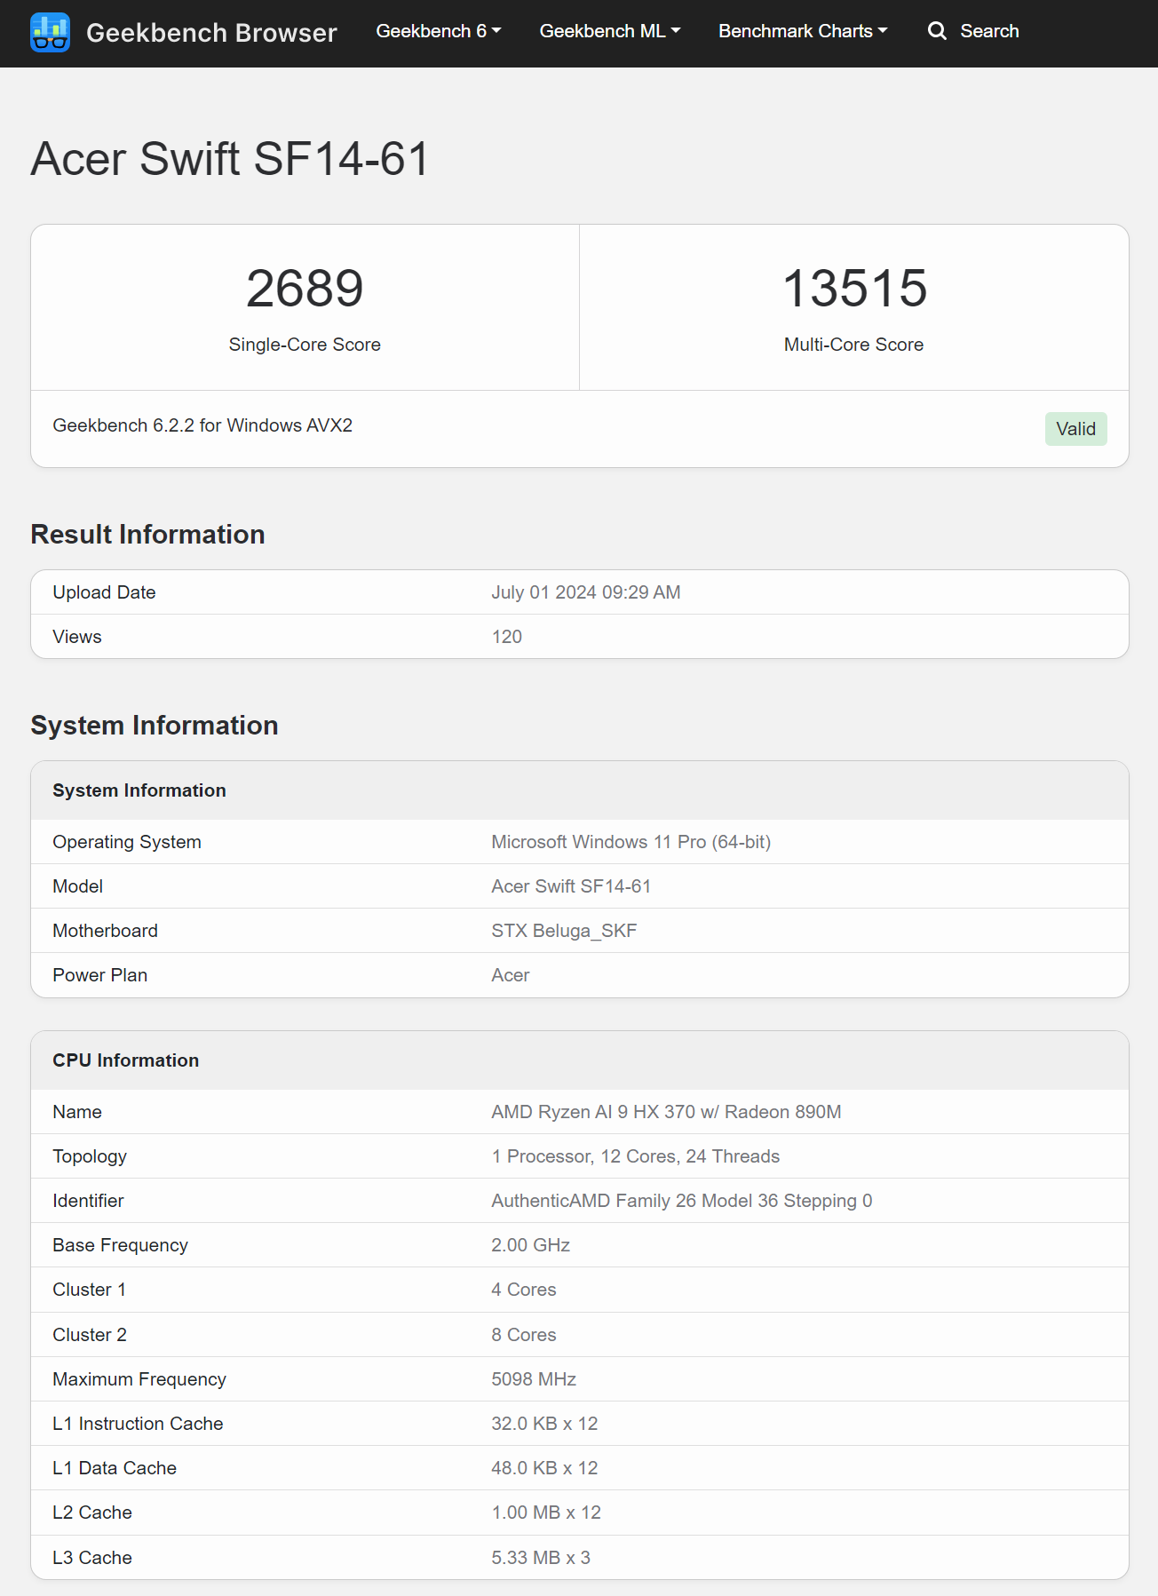Click the Motherboard label
The height and width of the screenshot is (1596, 1158).
coord(105,931)
